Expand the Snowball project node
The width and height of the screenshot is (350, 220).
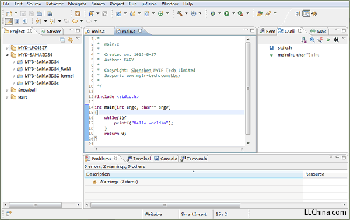click(7, 90)
